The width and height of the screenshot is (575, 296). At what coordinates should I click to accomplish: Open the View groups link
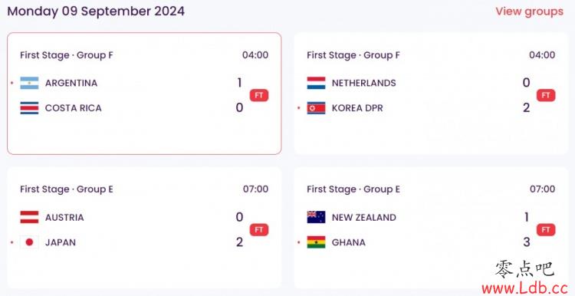coord(529,12)
